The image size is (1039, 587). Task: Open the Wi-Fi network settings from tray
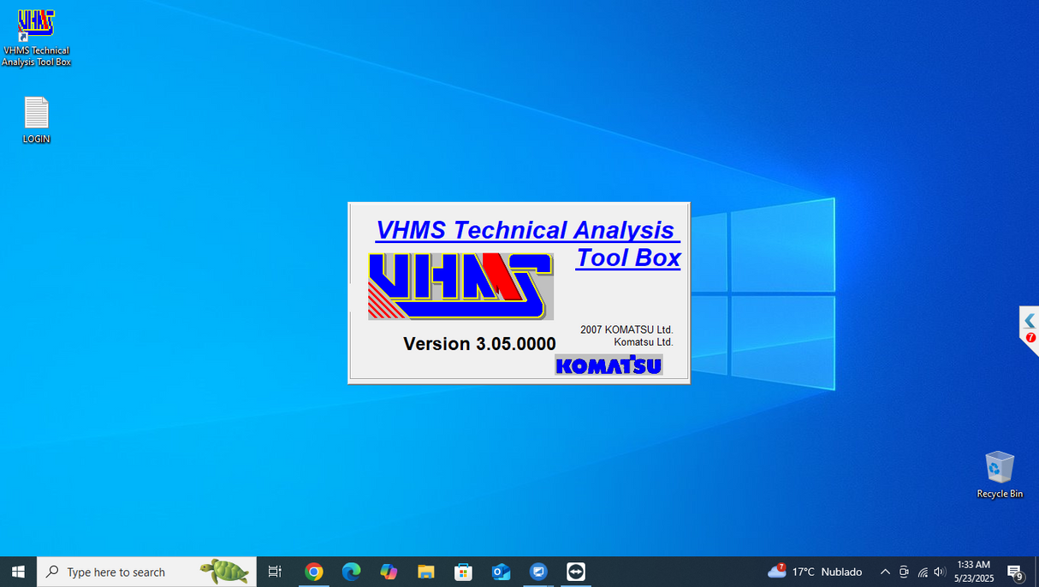point(923,572)
